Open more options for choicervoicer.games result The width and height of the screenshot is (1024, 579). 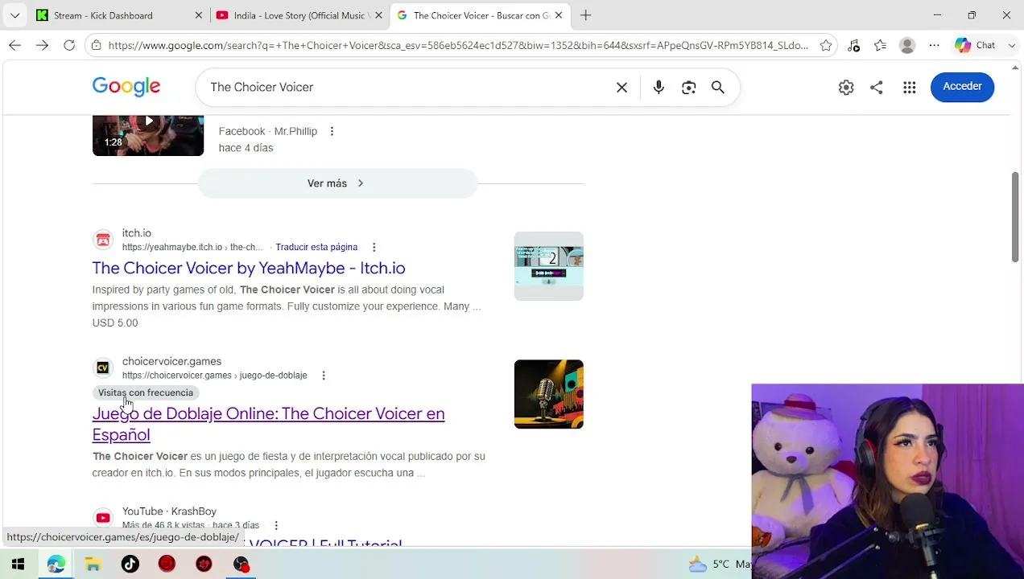pyautogui.click(x=324, y=376)
